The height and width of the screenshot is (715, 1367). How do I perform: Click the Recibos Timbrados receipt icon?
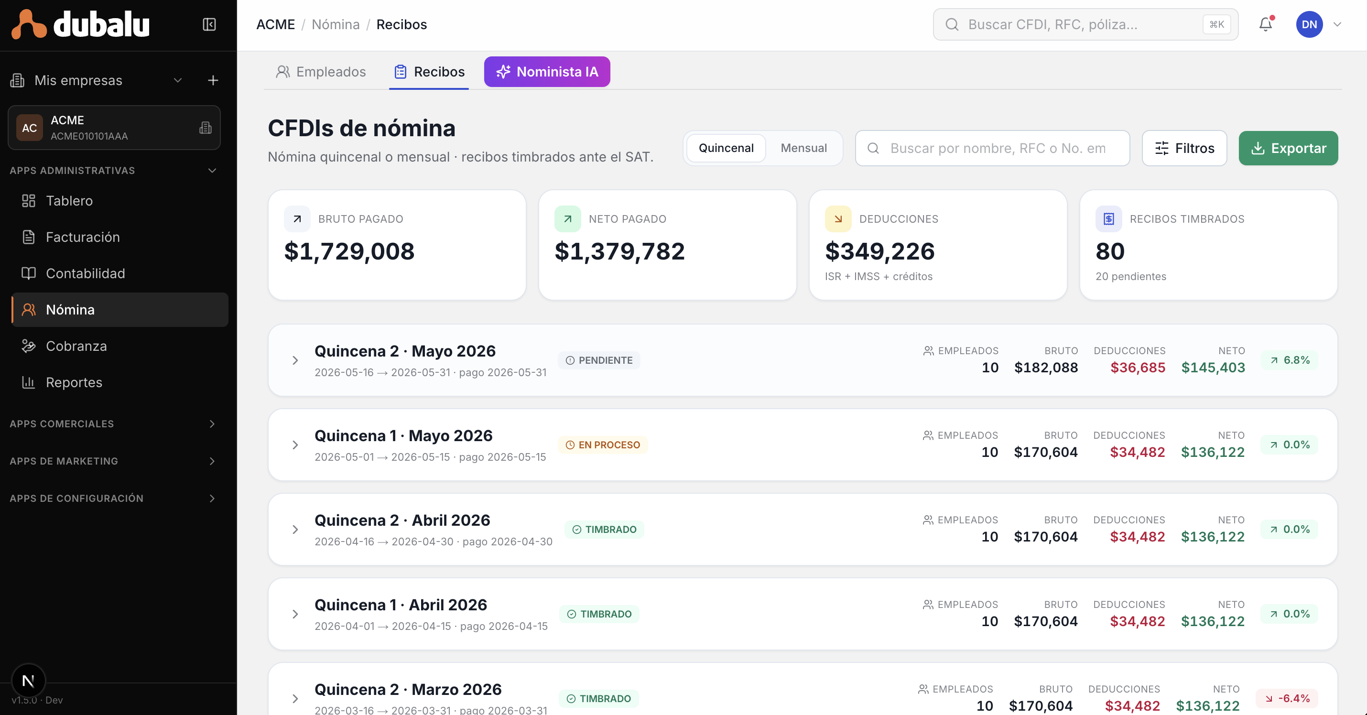tap(1108, 219)
